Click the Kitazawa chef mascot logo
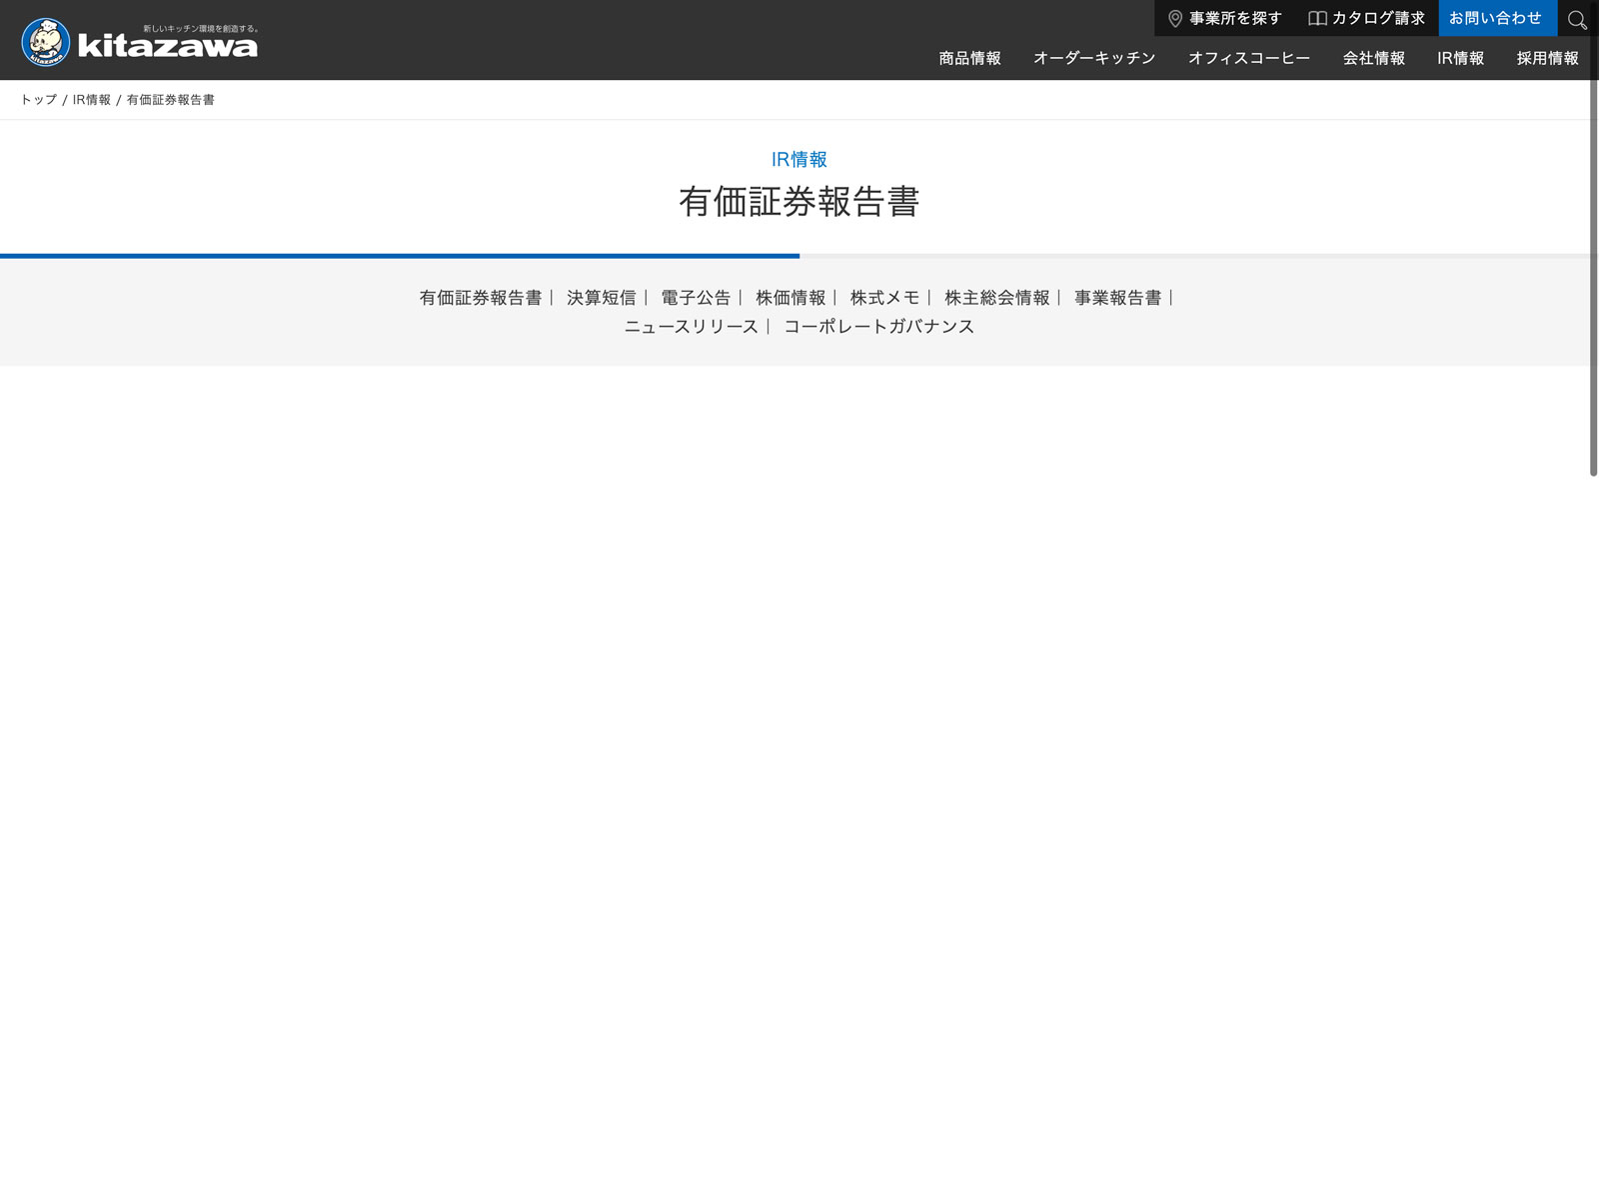Viewport: 1599px width, 1199px height. 46,42
